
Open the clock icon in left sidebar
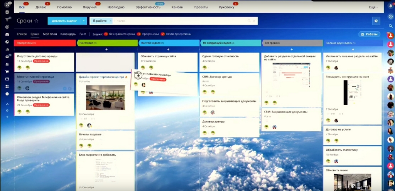[7, 42]
